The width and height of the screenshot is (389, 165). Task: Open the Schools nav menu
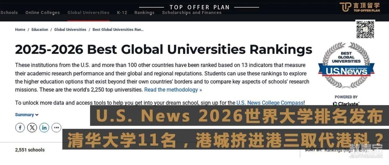(9, 12)
